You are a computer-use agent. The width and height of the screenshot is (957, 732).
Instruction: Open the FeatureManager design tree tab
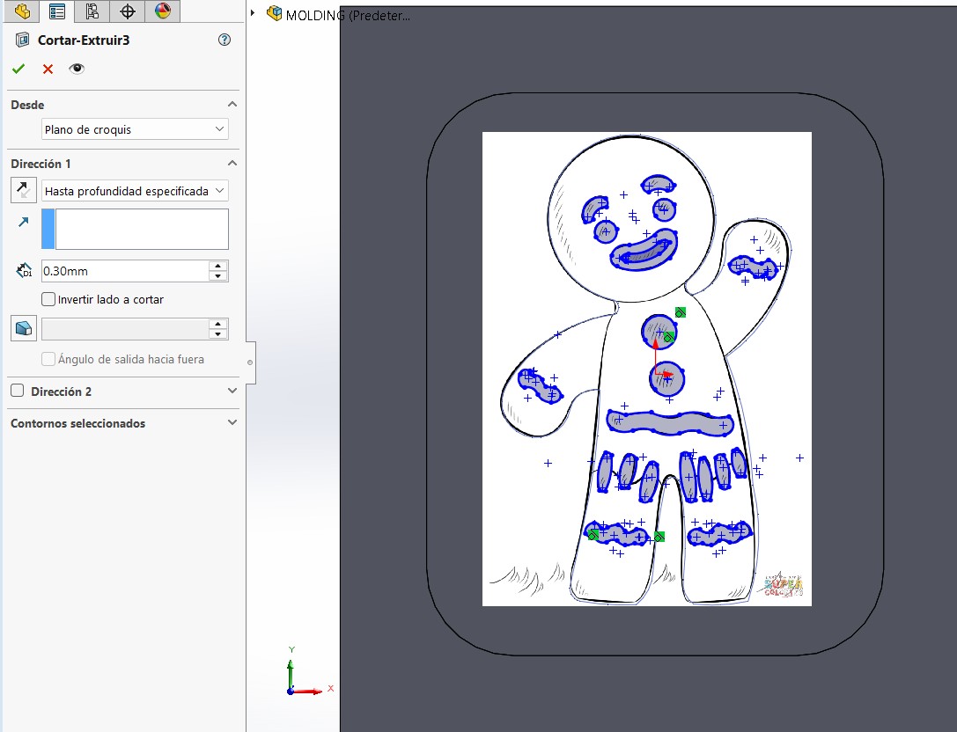click(x=22, y=11)
